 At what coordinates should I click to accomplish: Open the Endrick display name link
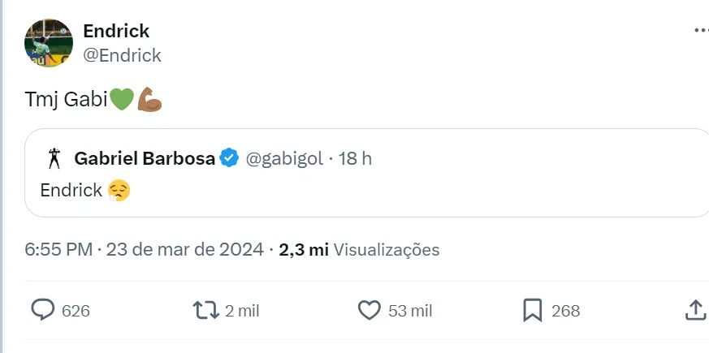click(116, 31)
